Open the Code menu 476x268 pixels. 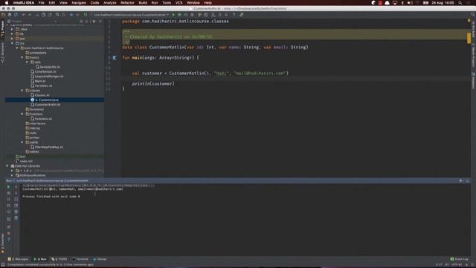[94, 3]
